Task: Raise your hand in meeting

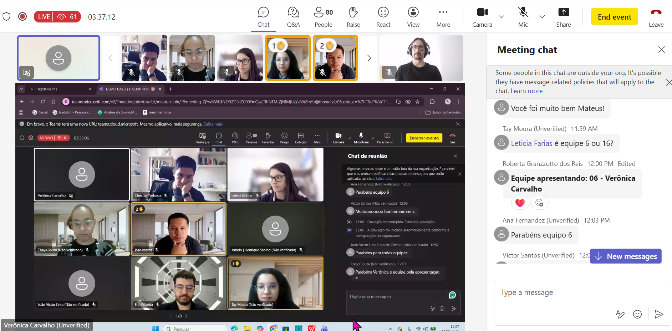Action: pyautogui.click(x=353, y=17)
